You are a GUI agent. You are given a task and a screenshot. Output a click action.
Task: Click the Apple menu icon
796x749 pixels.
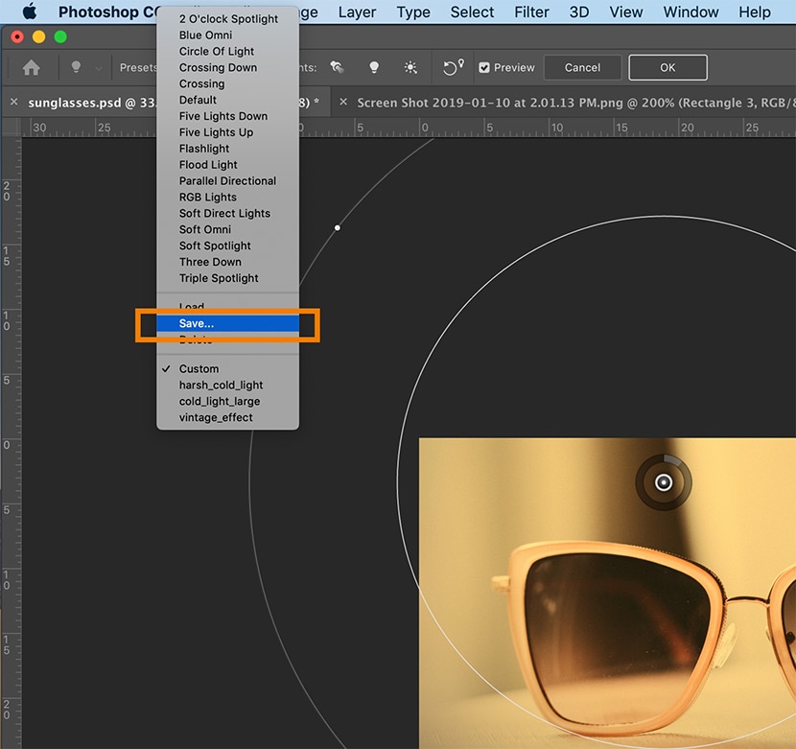click(x=29, y=12)
